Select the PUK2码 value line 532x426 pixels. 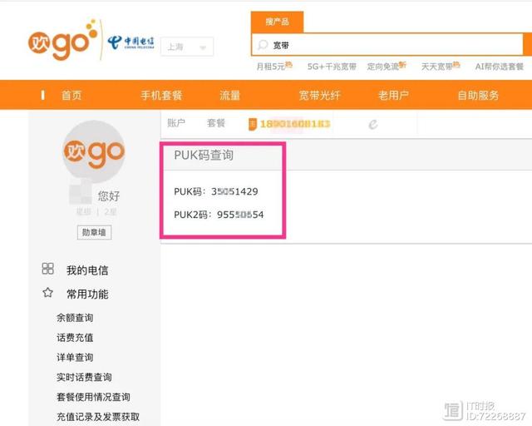tap(219, 215)
